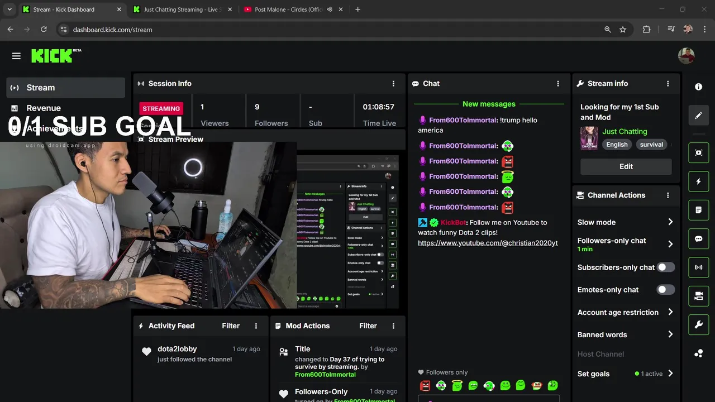Click the info icon in right sidebar
The height and width of the screenshot is (402, 715).
tap(698, 87)
